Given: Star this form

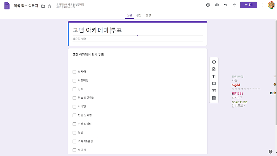Looking at the screenshot, I should 50,6.
